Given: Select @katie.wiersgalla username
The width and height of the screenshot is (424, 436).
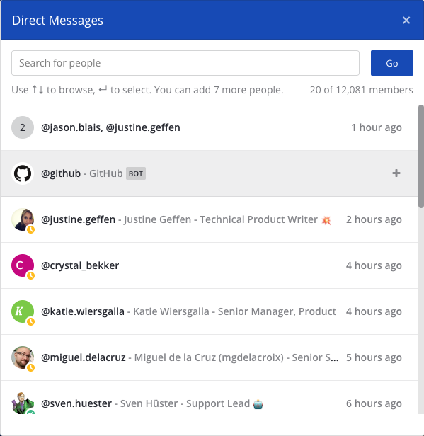Looking at the screenshot, I should (x=83, y=311).
